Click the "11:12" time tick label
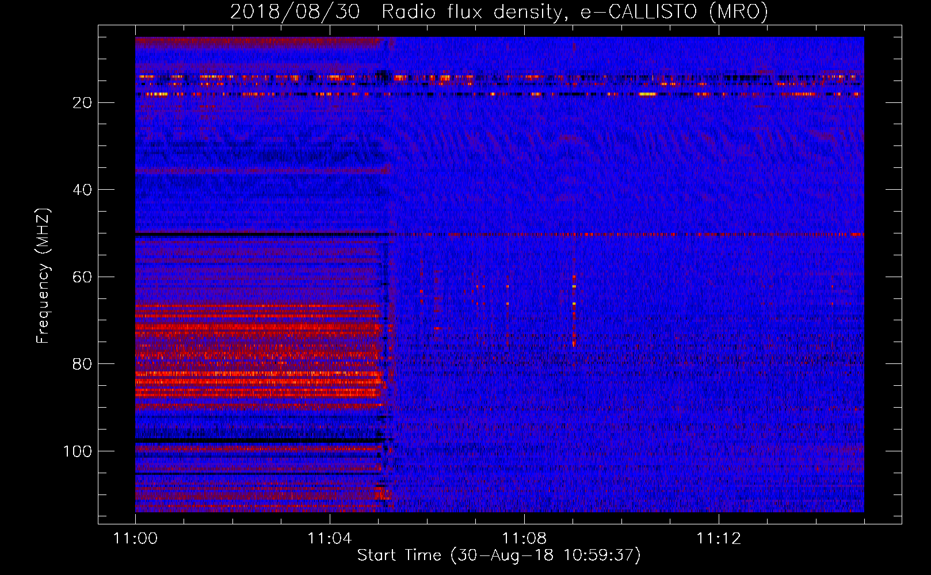Viewport: 931px width, 575px height. click(719, 539)
